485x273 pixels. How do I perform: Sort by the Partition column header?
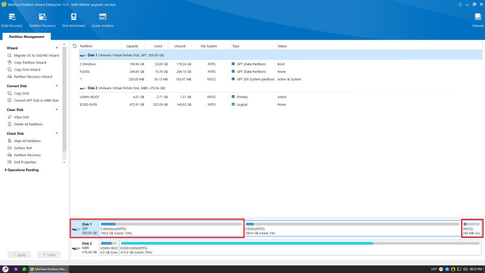[x=86, y=46]
